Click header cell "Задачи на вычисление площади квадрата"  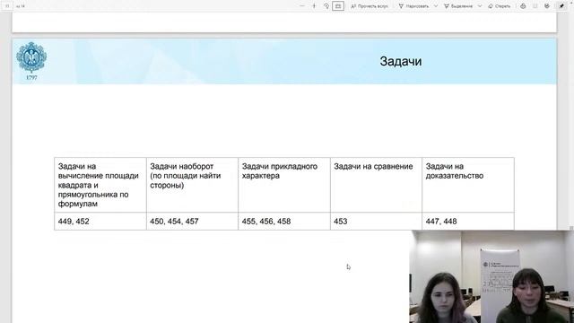pyautogui.click(x=100, y=185)
